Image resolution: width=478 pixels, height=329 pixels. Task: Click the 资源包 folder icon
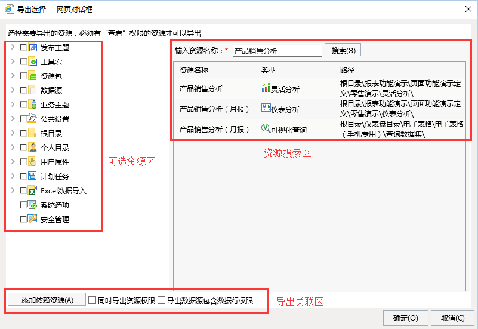click(x=33, y=76)
